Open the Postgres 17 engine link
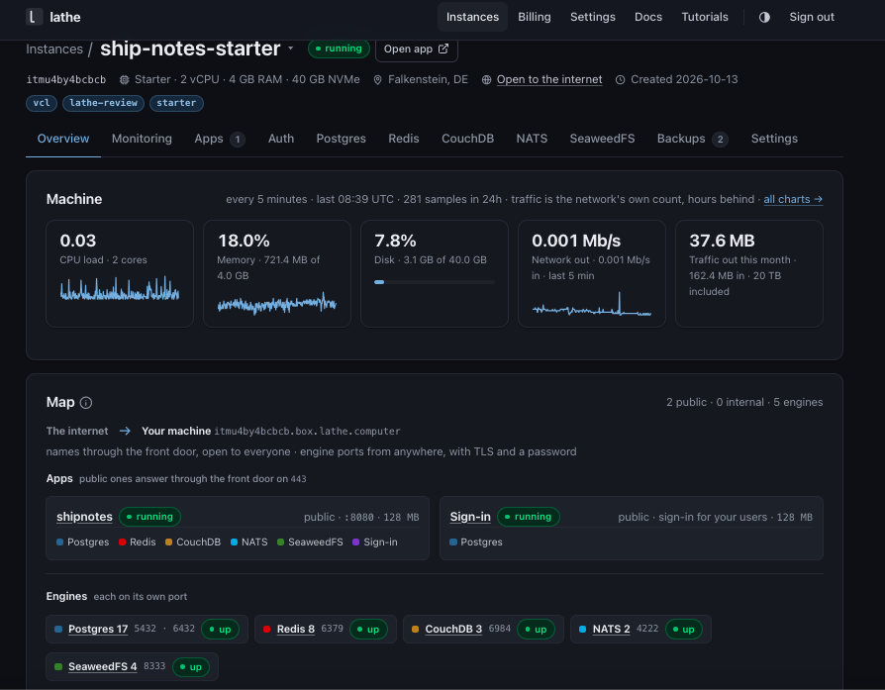 [x=98, y=629]
